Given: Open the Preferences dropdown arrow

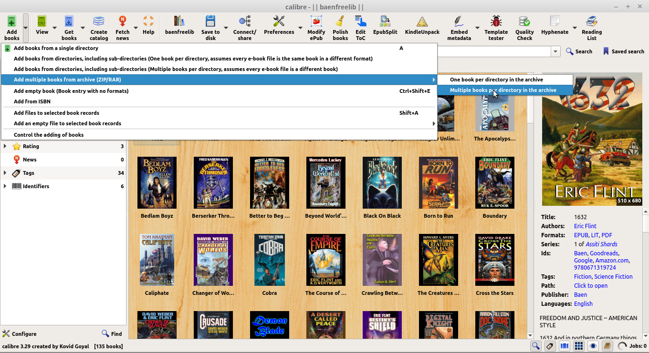Looking at the screenshot, I should coord(300,28).
